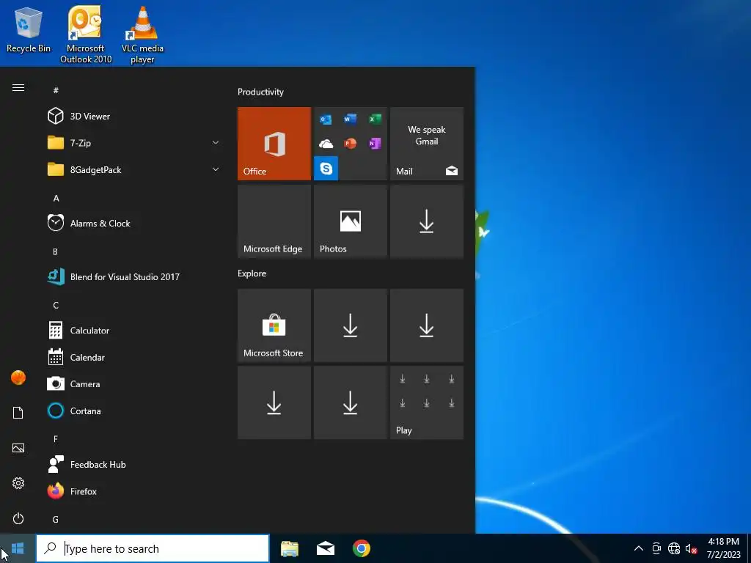Click the Excel icon in Office group tile

pyautogui.click(x=375, y=119)
